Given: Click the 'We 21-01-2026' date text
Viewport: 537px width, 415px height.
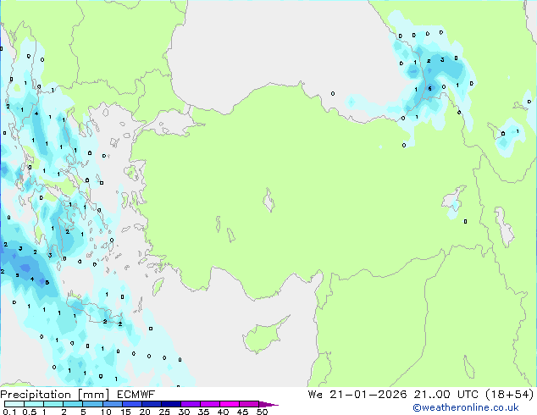Looking at the screenshot, I should tap(357, 395).
